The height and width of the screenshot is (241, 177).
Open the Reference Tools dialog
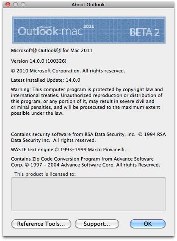point(41,224)
